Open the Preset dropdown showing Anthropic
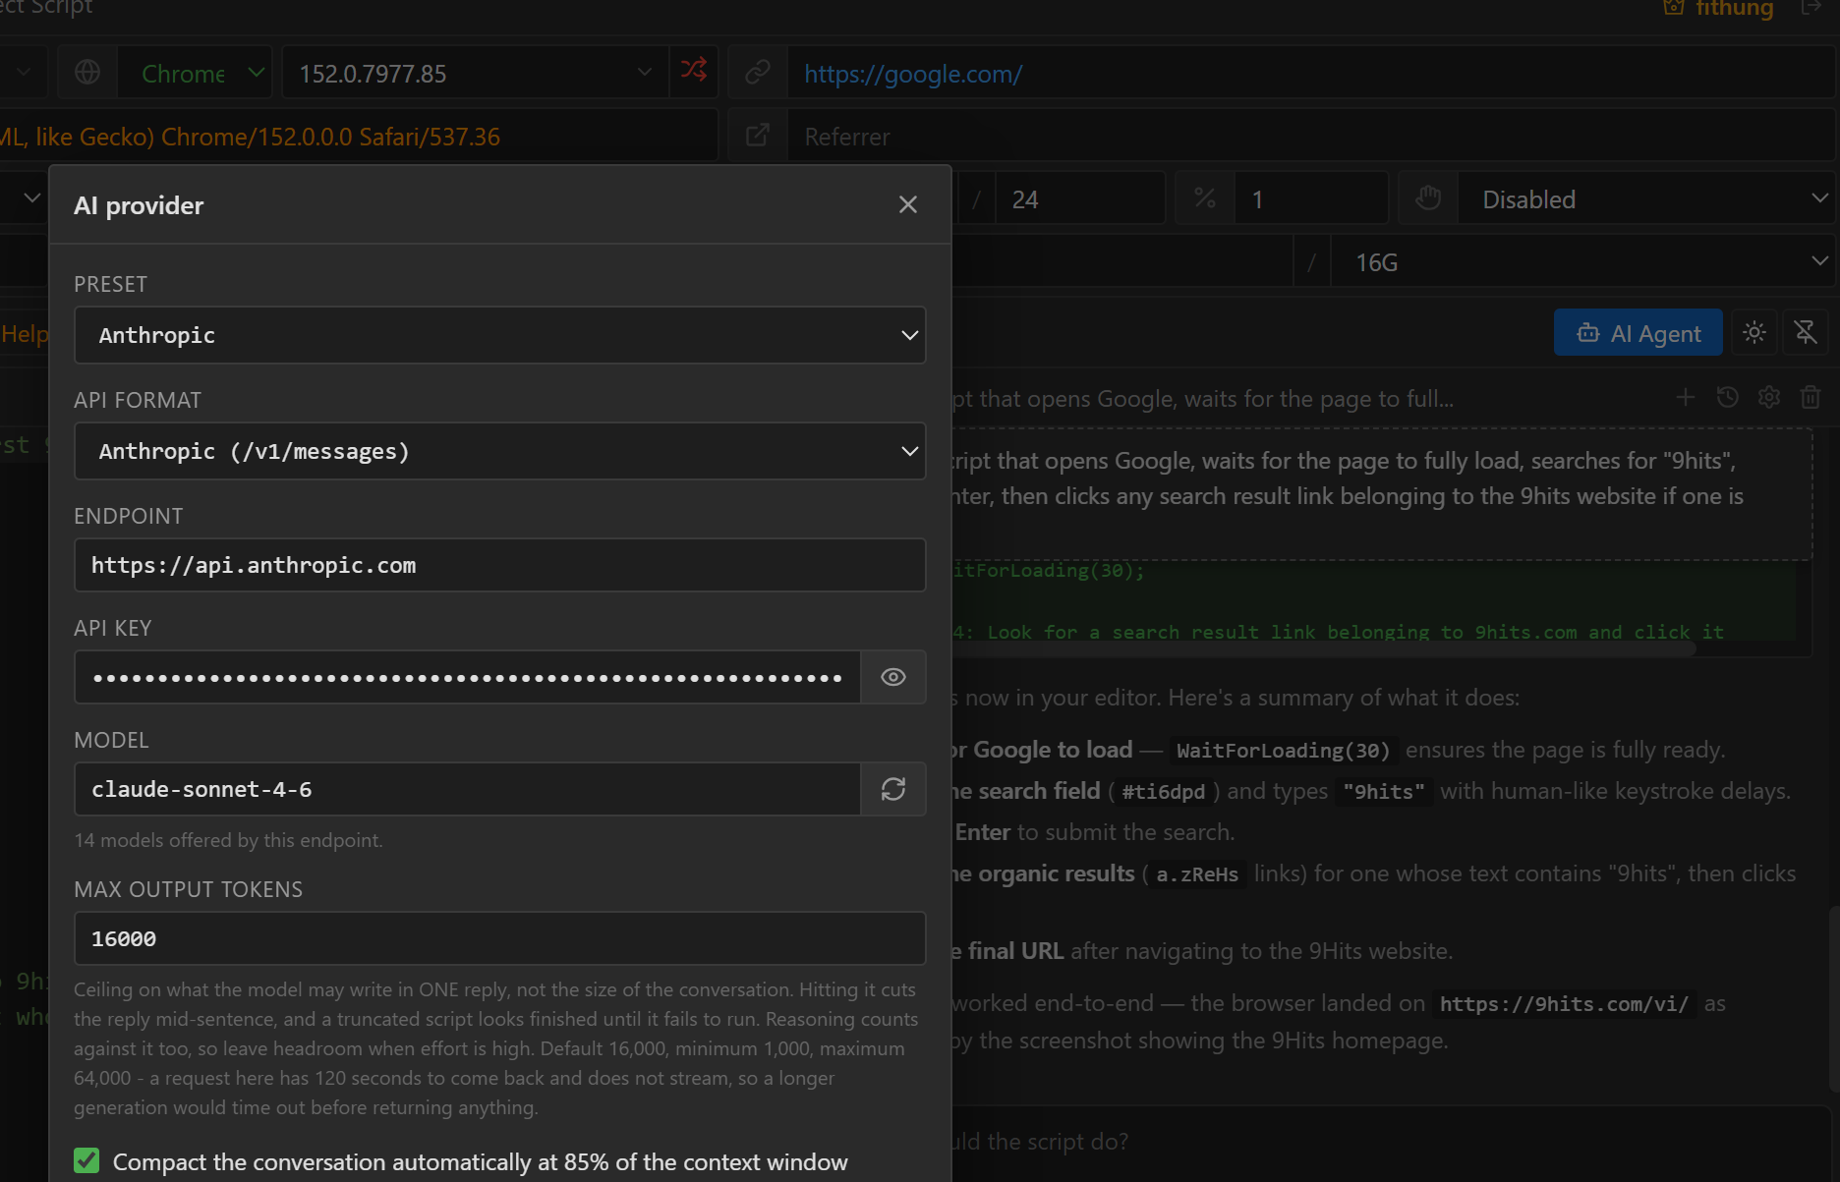1840x1182 pixels. tap(499, 335)
